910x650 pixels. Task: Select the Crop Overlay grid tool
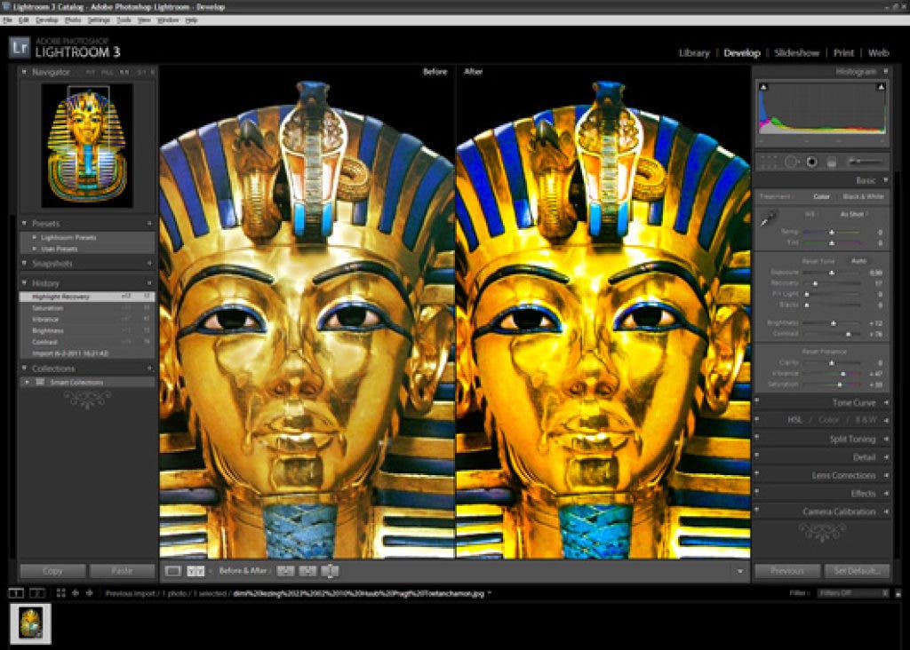tap(769, 162)
